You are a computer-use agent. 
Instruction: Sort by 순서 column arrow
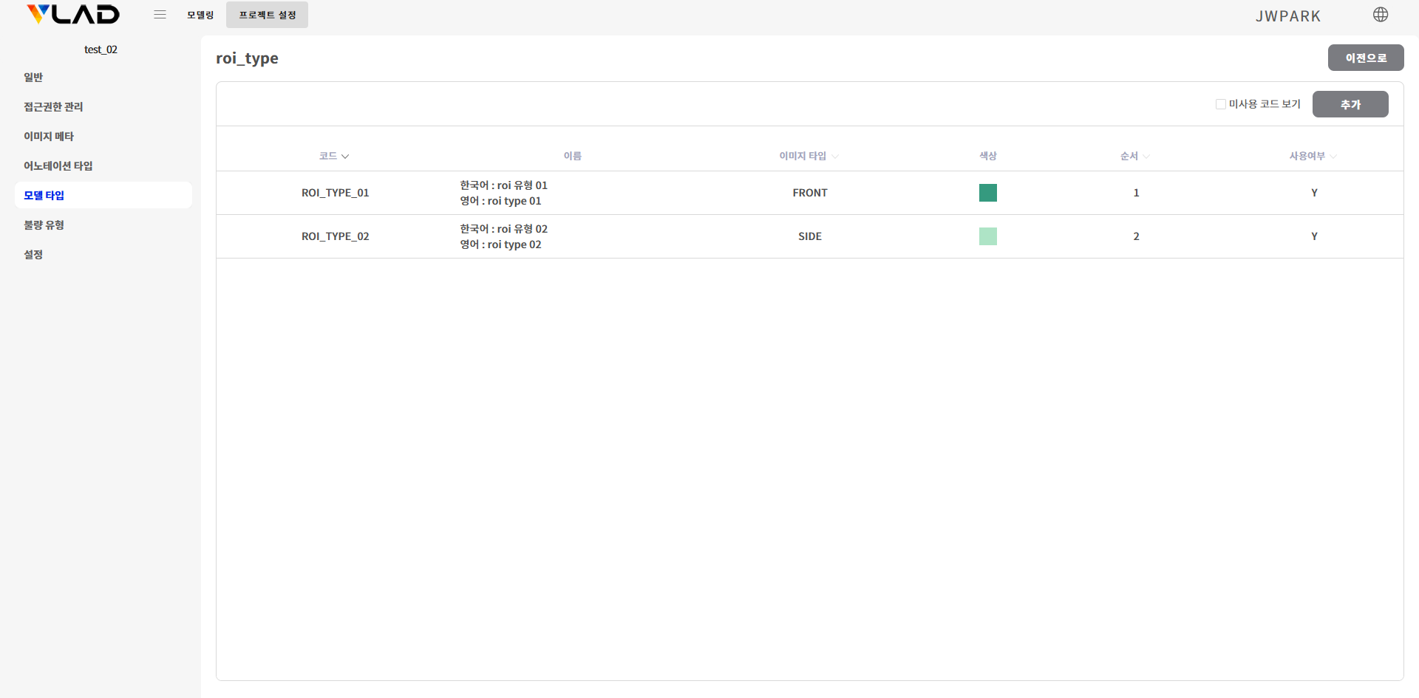pos(1146,157)
